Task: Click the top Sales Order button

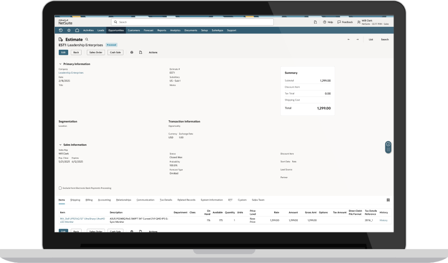Action: click(x=96, y=53)
